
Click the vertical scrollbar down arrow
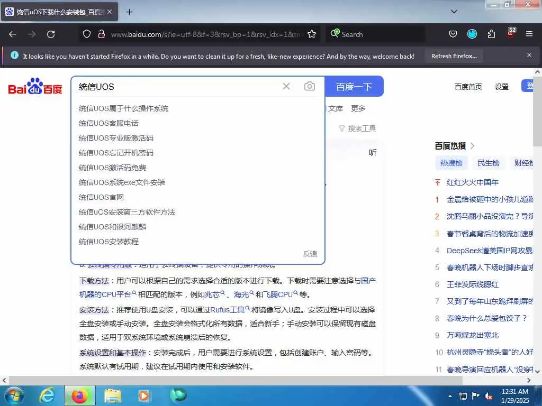coord(538,372)
